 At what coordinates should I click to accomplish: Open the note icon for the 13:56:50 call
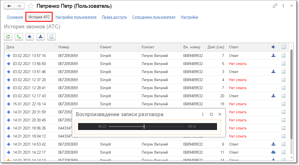(x=283, y=64)
